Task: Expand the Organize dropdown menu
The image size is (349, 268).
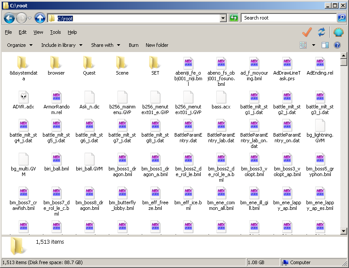Action: click(20, 45)
